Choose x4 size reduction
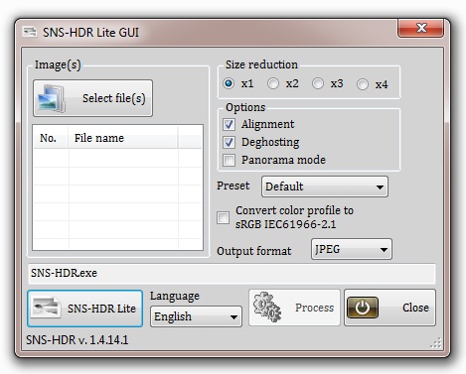 [363, 84]
